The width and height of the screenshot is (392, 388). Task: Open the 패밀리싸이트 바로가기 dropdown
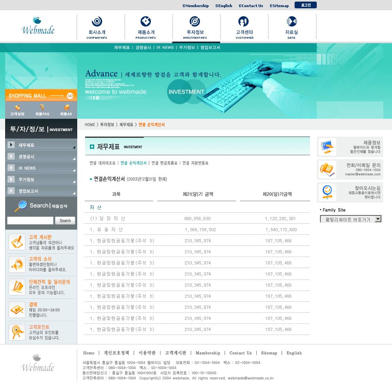coord(378,219)
